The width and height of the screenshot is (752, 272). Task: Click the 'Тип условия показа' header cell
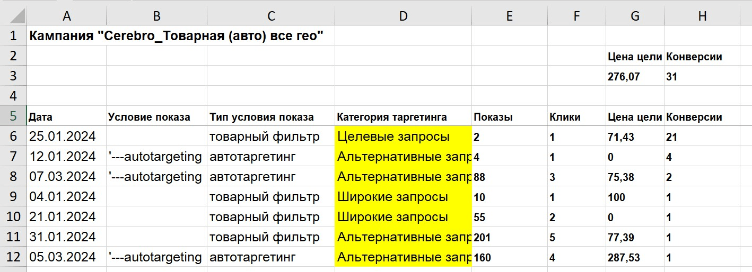coord(261,117)
